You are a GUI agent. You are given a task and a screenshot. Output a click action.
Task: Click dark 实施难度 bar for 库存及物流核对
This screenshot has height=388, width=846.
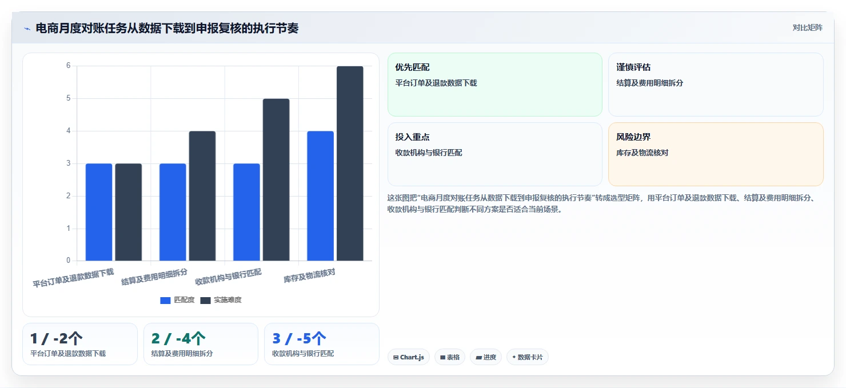(350, 163)
